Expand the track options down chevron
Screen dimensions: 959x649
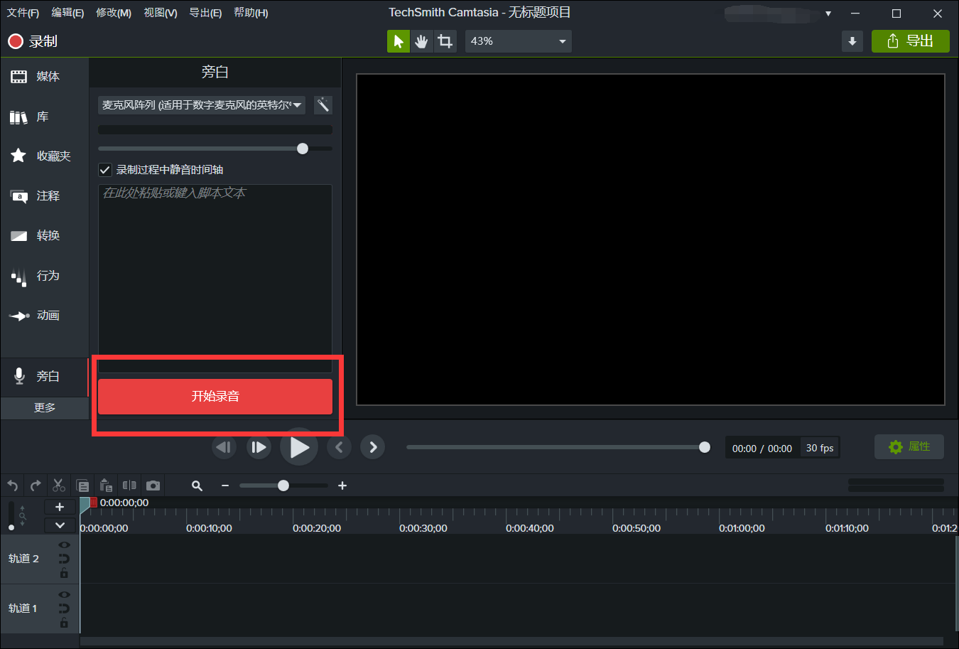point(60,525)
